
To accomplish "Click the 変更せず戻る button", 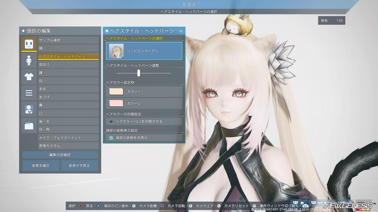I will pos(79,166).
